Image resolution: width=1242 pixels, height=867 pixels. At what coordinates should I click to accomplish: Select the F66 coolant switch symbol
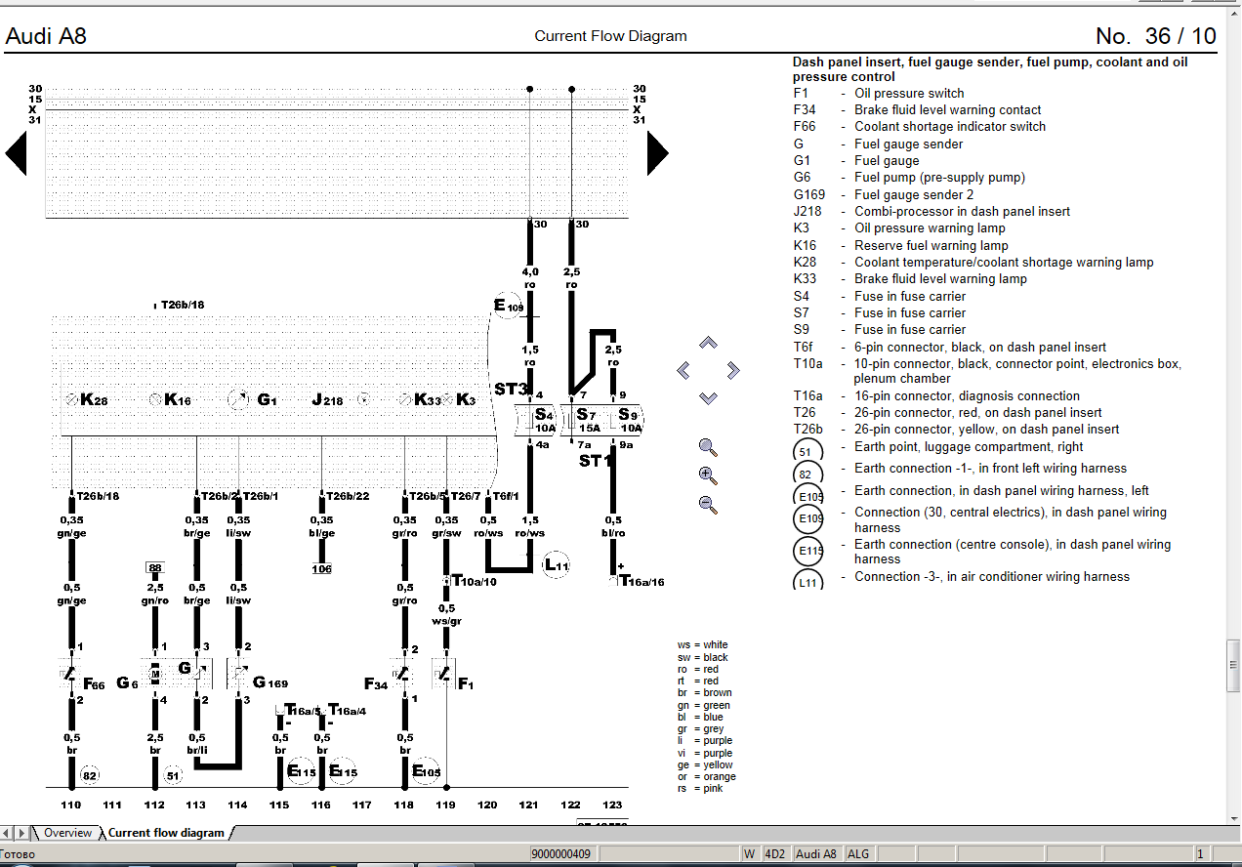71,673
